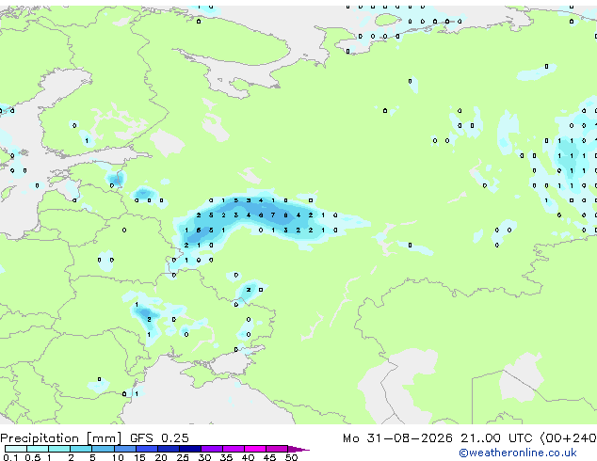597x461 pixels.
Task: Open the weatheronline.co.uk copyright link
Action: (x=517, y=453)
